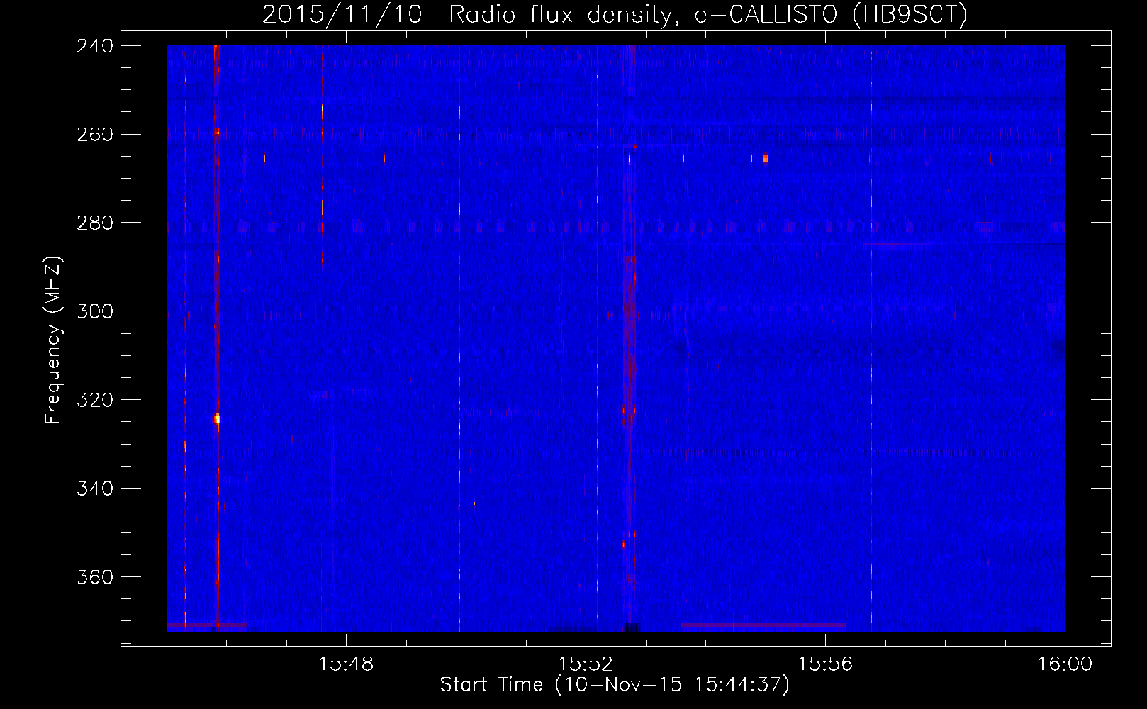Click the bright yellow burst spot near 325 MHz
Viewport: 1147px width, 709px height.
coord(217,419)
